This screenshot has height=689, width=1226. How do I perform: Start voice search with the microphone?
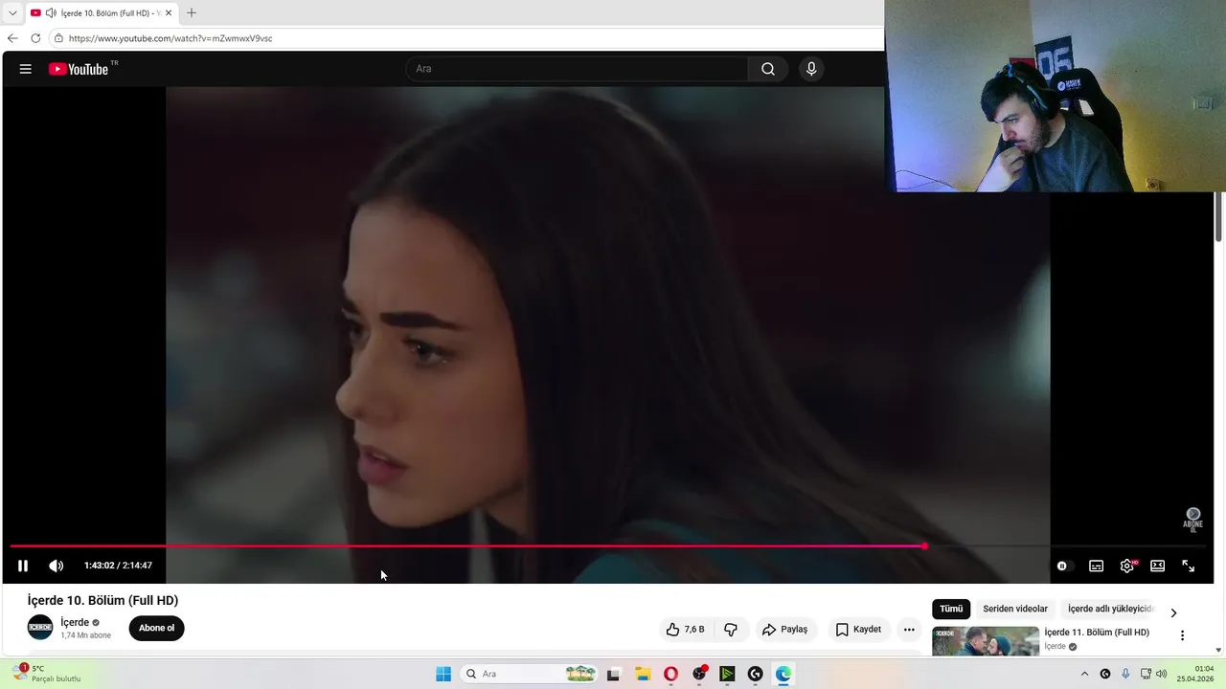pos(811,69)
